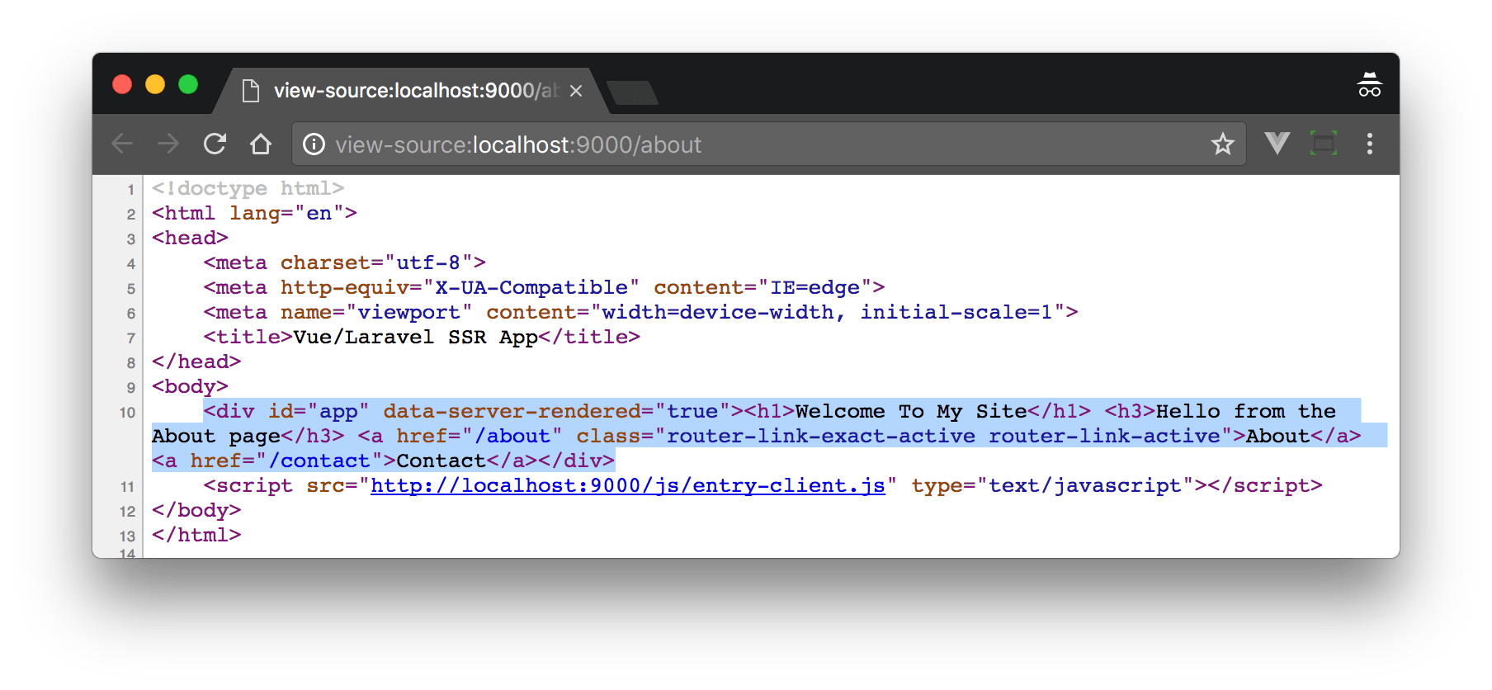The height and width of the screenshot is (690, 1492).
Task: Click the 'Vue/Laravel SSR App' title text
Action: click(415, 337)
